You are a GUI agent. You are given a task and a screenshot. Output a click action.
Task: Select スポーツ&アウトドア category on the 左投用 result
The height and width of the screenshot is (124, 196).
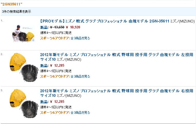click(55, 76)
